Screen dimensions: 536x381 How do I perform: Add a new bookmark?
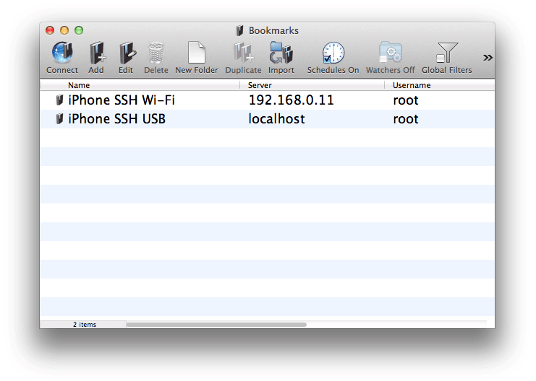pyautogui.click(x=96, y=53)
